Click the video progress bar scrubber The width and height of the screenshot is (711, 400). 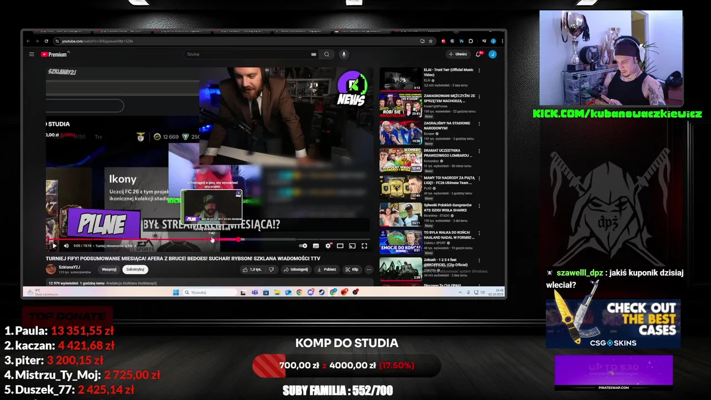pyautogui.click(x=238, y=239)
